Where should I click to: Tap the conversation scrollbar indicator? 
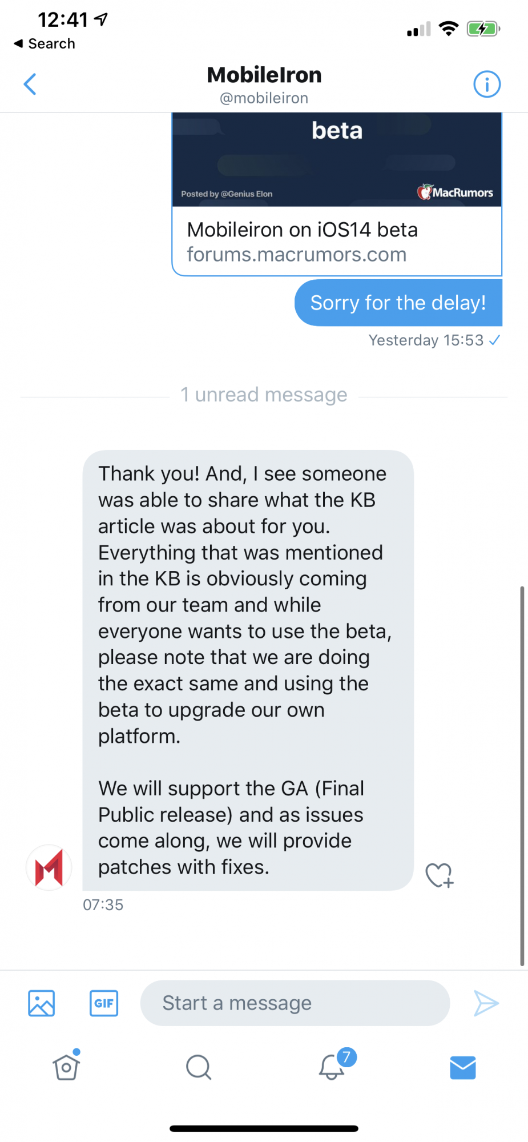pyautogui.click(x=522, y=775)
